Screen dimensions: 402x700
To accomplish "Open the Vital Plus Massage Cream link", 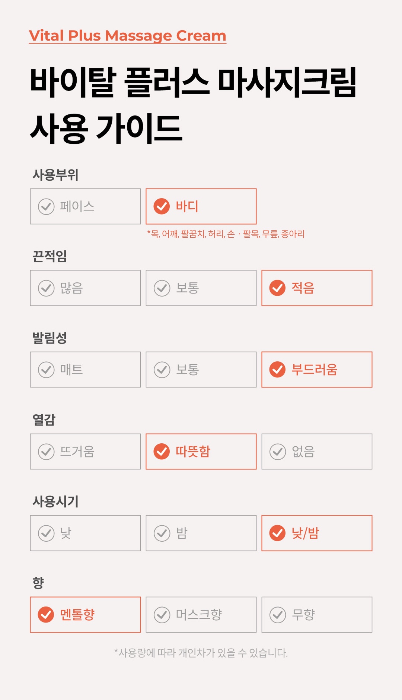I will tap(128, 36).
